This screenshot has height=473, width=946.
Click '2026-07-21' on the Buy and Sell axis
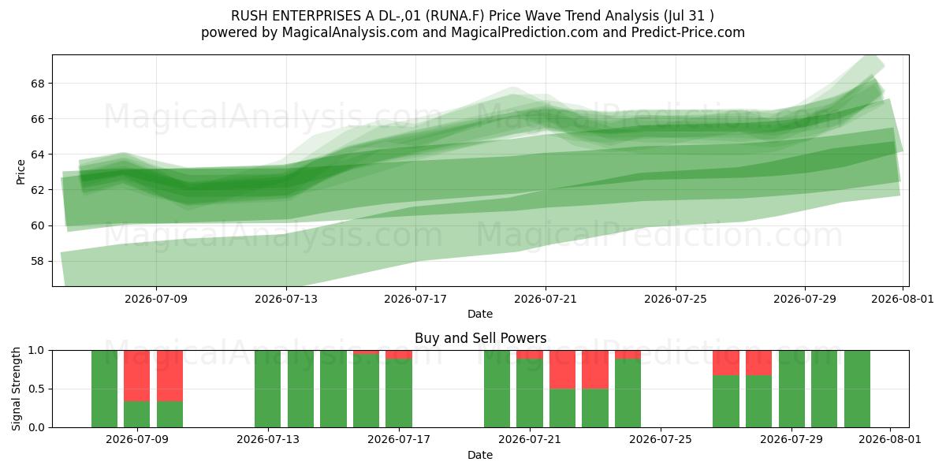click(x=530, y=441)
